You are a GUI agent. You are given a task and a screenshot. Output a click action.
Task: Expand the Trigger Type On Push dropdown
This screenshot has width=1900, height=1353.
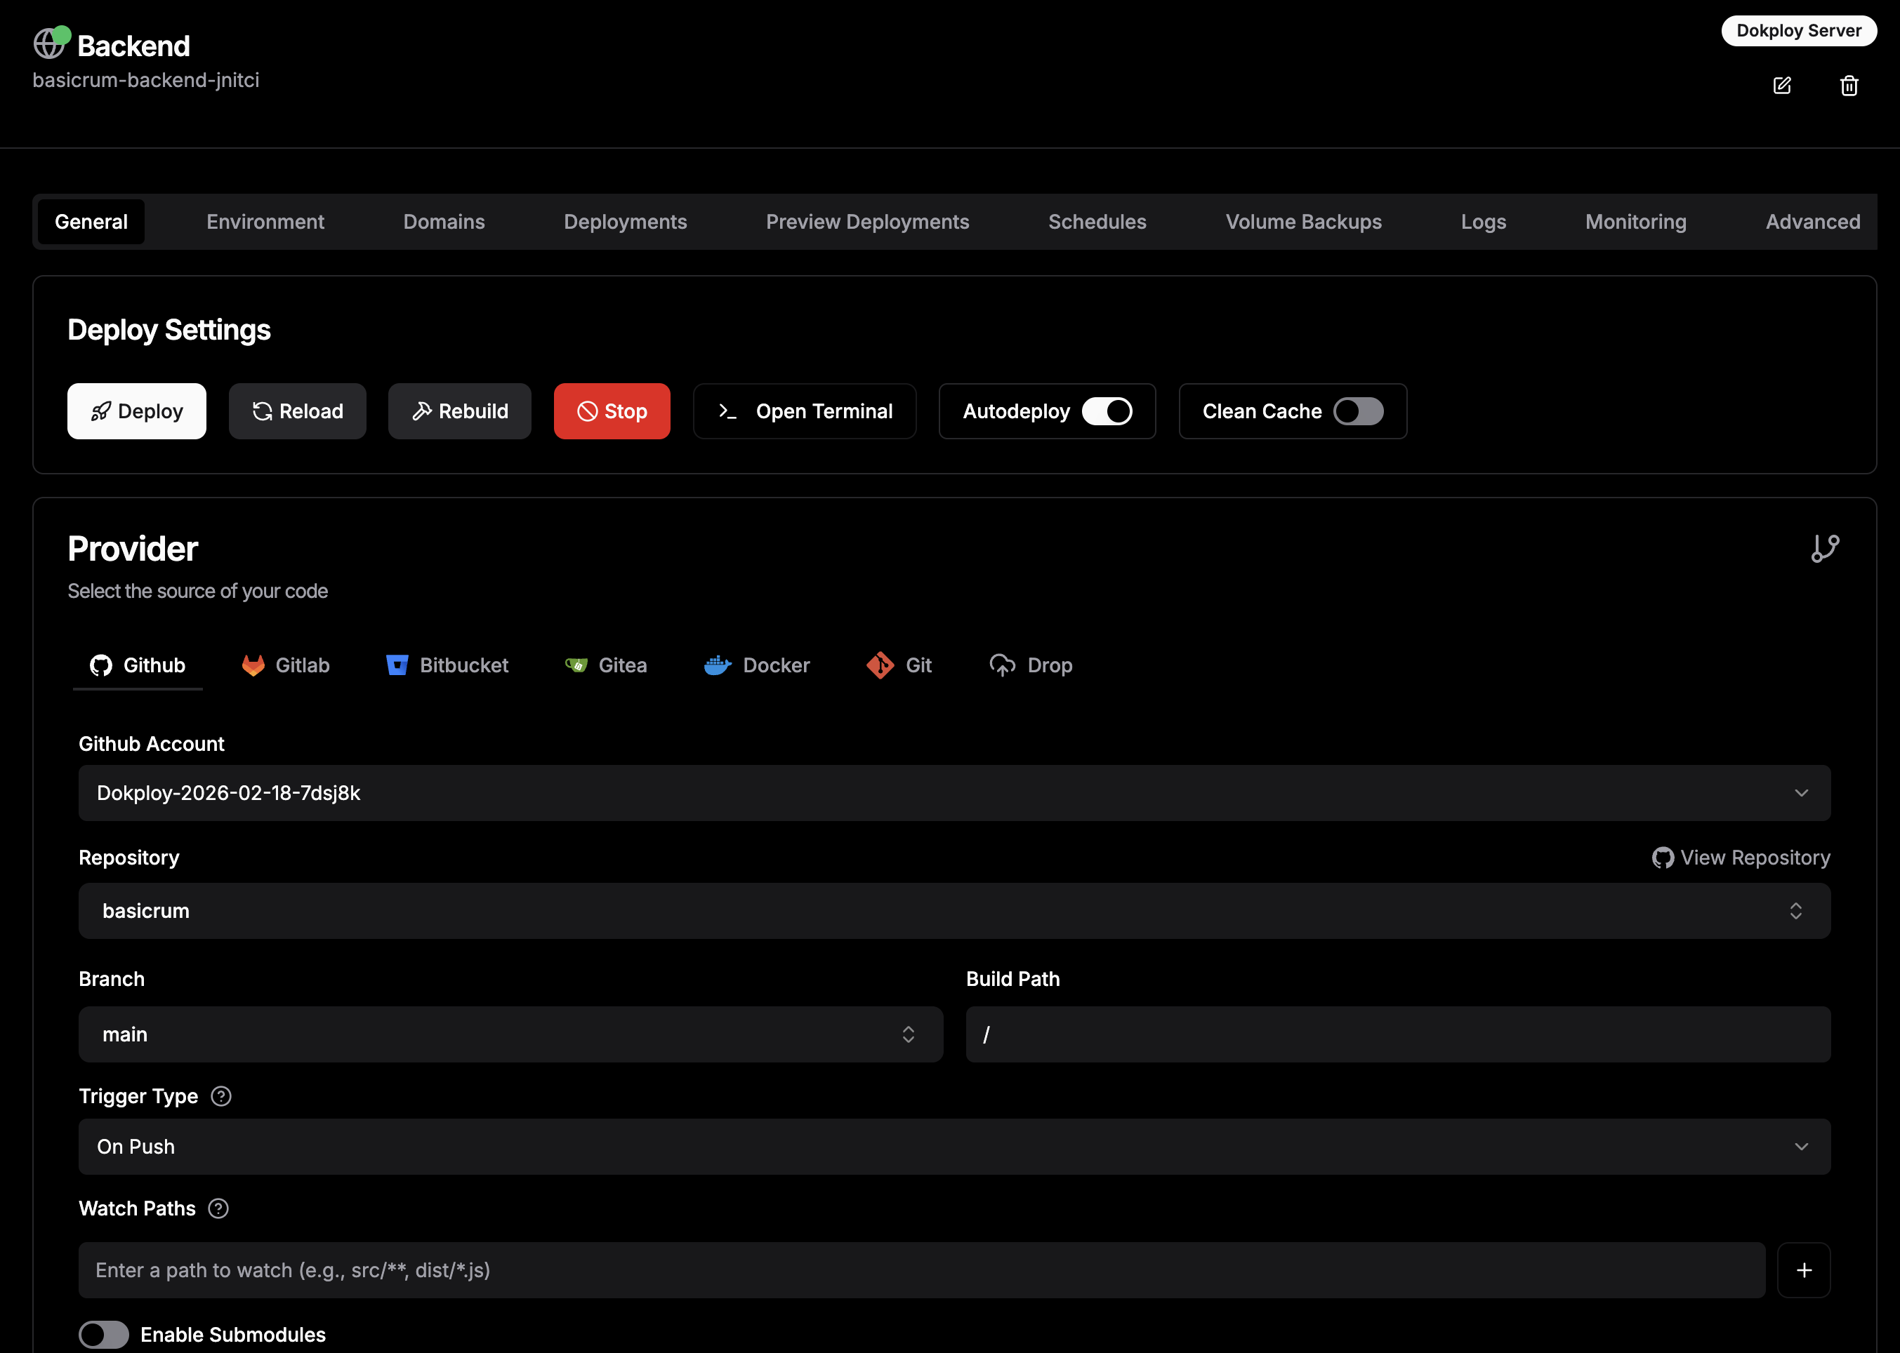click(x=955, y=1147)
